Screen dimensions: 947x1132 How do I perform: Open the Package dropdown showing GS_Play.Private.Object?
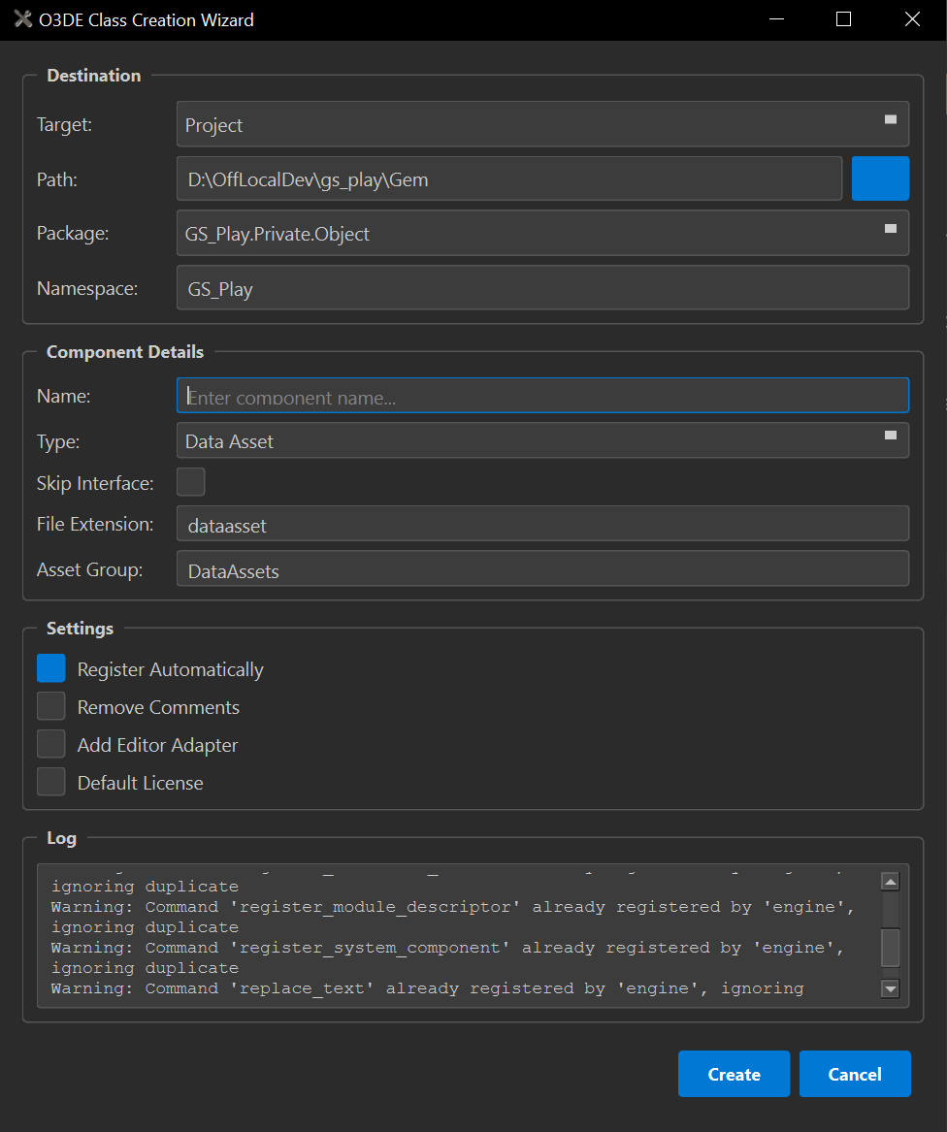pos(541,233)
